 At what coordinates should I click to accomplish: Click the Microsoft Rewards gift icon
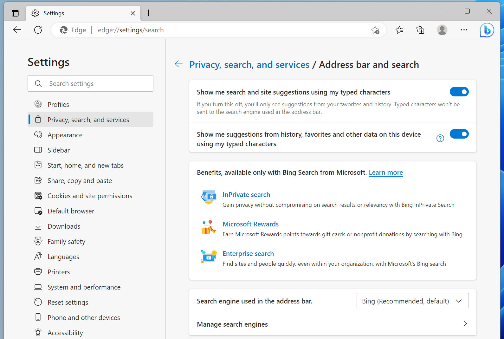pos(209,227)
